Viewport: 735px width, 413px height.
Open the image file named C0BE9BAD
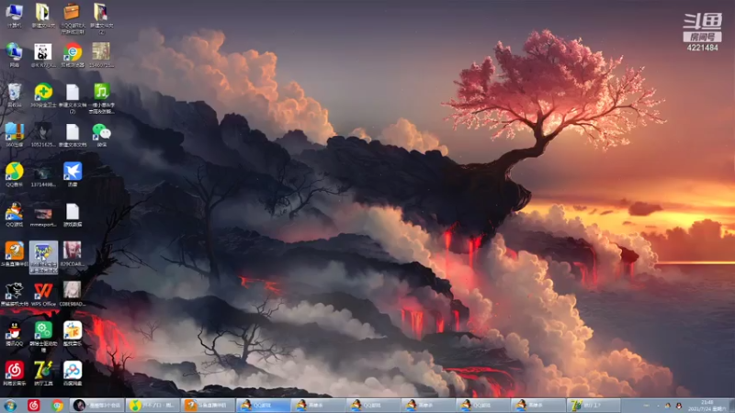pyautogui.click(x=73, y=294)
